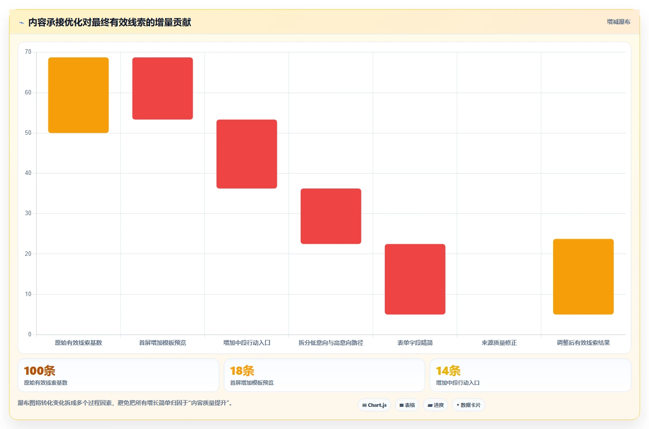The height and width of the screenshot is (429, 649).
Task: Select the orange bar for 调整后有效线索结果
Action: (x=583, y=277)
